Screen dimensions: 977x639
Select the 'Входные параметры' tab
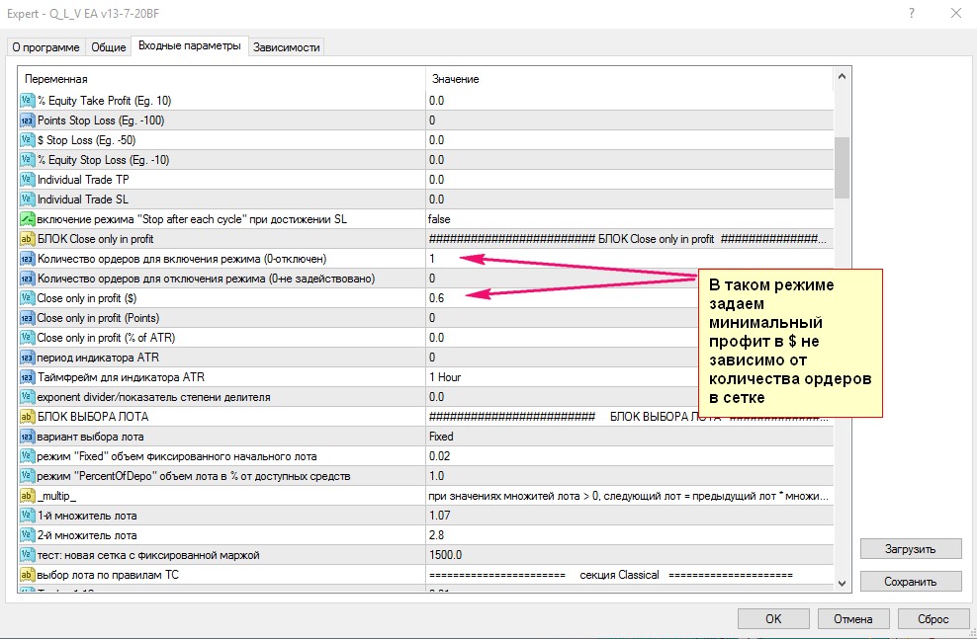190,46
